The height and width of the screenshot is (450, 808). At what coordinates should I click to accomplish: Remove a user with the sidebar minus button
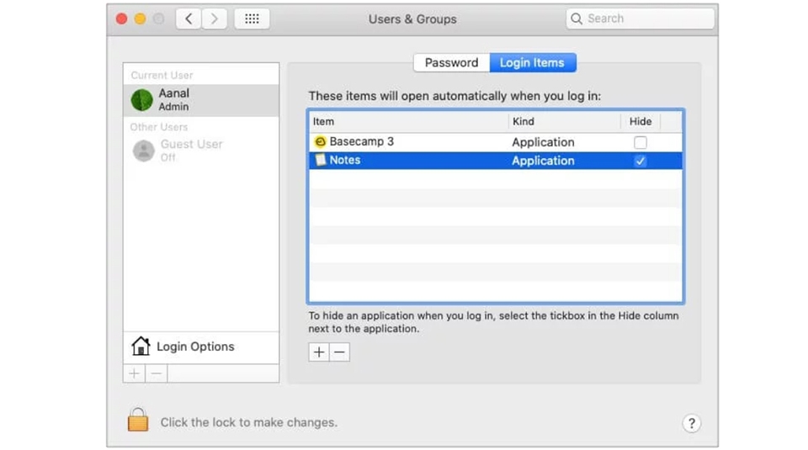tap(157, 373)
